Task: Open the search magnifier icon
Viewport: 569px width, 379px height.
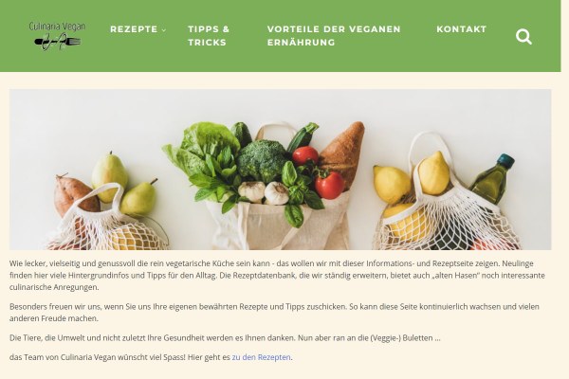Action: [523, 37]
